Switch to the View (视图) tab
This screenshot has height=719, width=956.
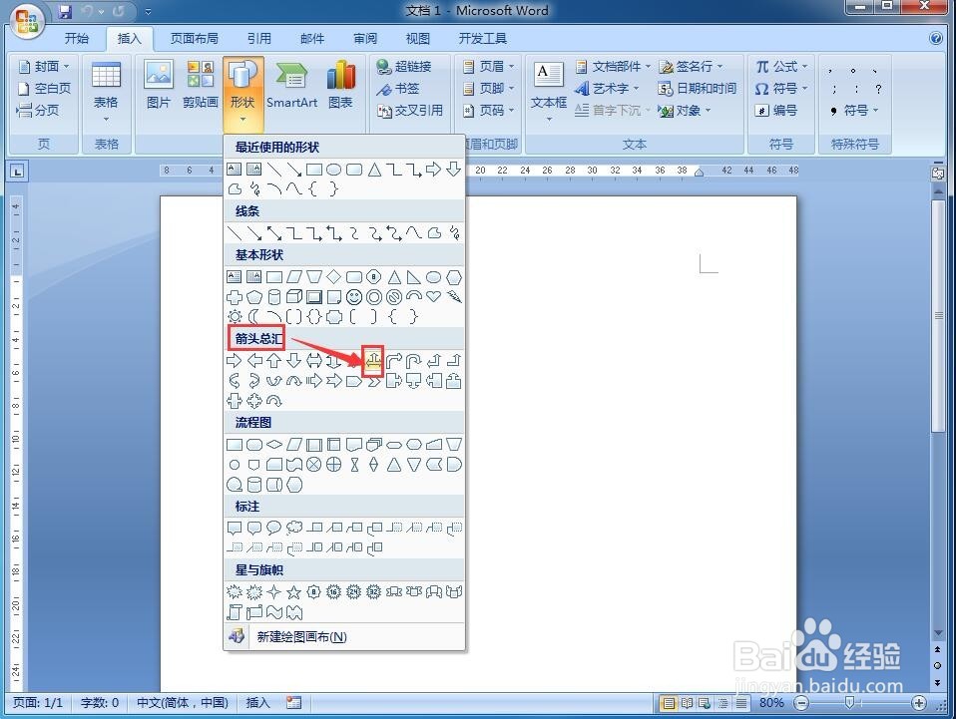click(x=418, y=38)
